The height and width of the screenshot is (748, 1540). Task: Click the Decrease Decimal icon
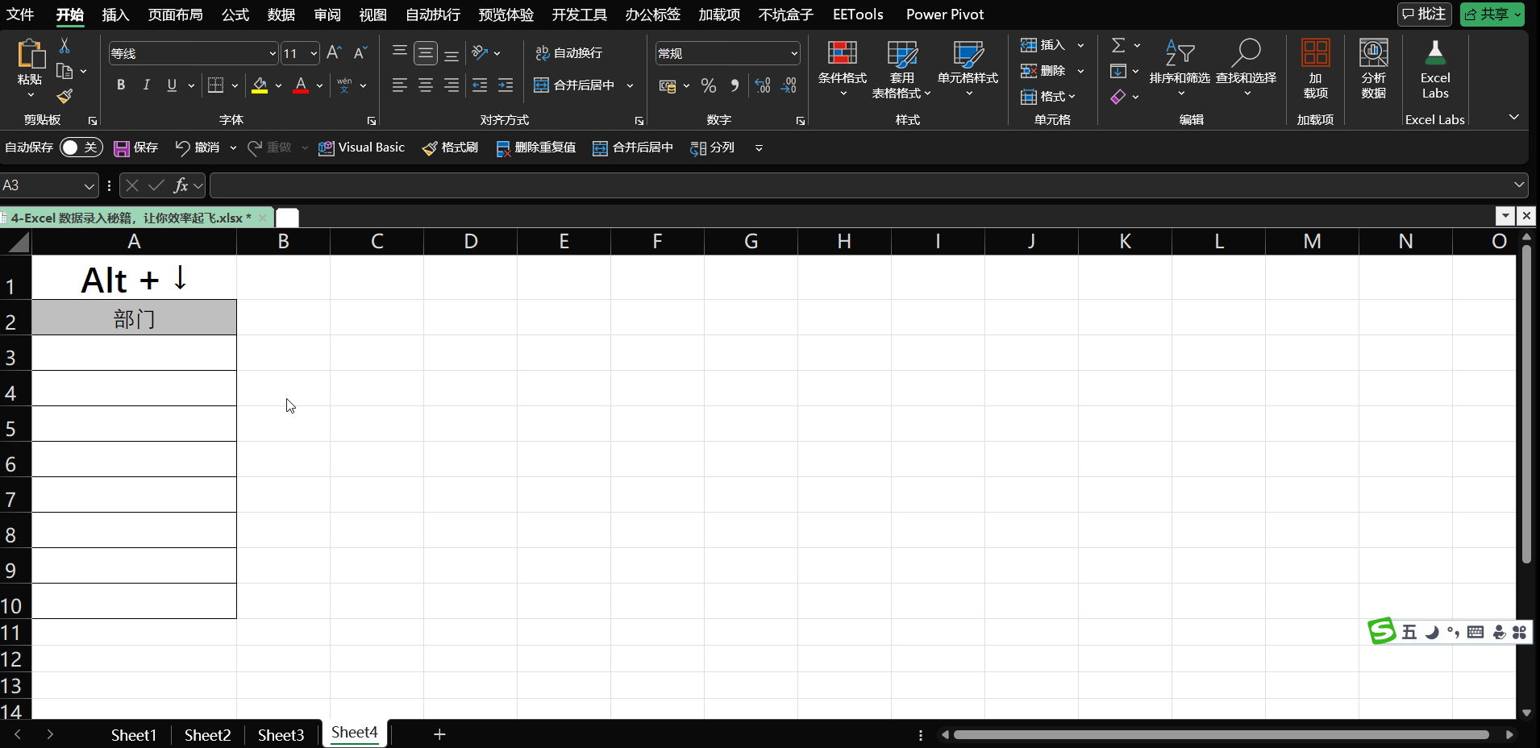tap(789, 85)
